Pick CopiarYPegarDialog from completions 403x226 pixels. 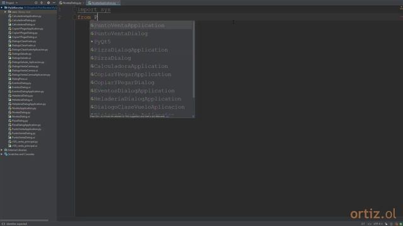141,82
